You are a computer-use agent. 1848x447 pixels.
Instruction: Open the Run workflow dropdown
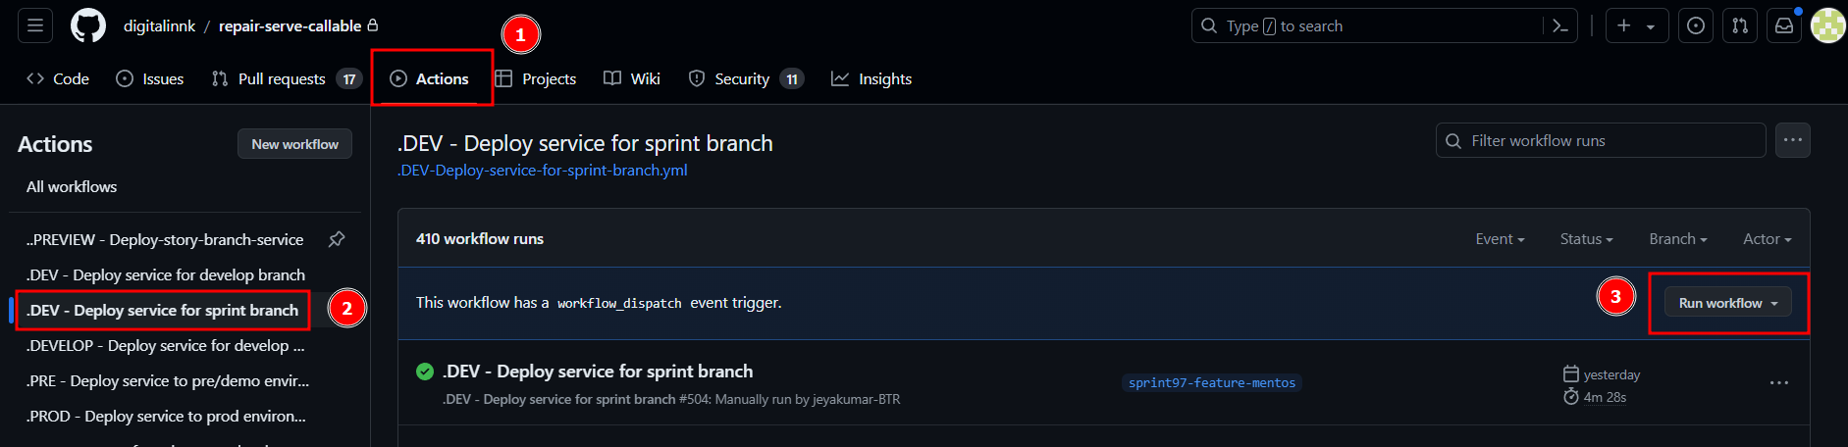[x=1728, y=303]
